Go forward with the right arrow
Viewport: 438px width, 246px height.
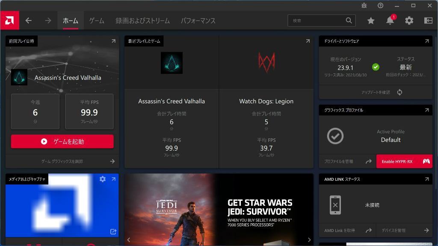(48, 20)
